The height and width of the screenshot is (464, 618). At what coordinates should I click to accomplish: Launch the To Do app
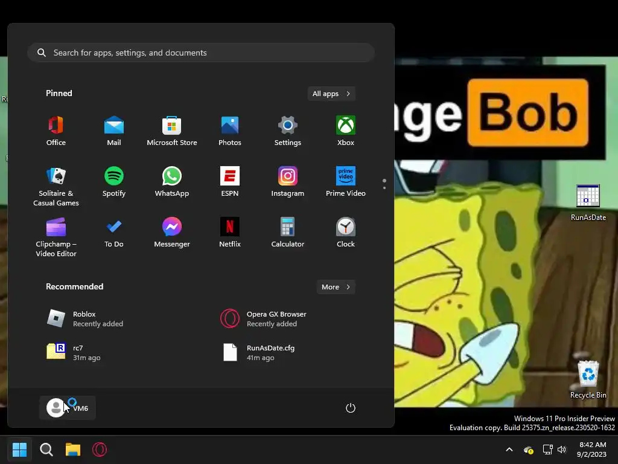pos(114,233)
